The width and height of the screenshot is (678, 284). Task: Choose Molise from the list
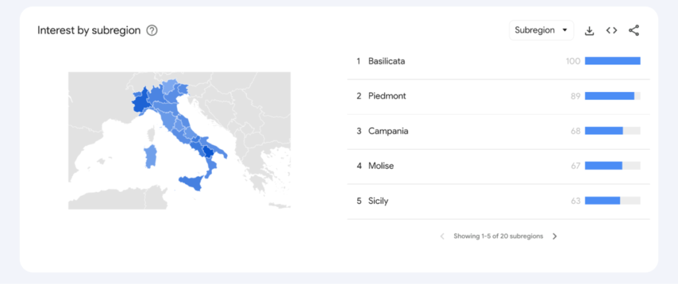(x=381, y=166)
